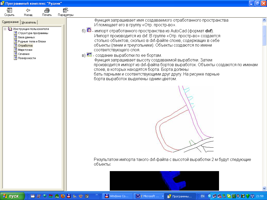The image size is (267, 200).
Task: Click the question icon beside Сечения
Action: pyautogui.click(x=15, y=54)
